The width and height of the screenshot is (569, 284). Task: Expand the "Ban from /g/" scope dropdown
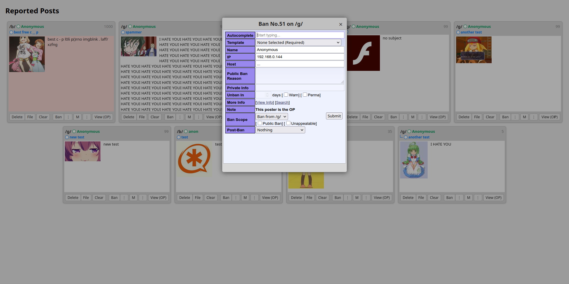(271, 117)
